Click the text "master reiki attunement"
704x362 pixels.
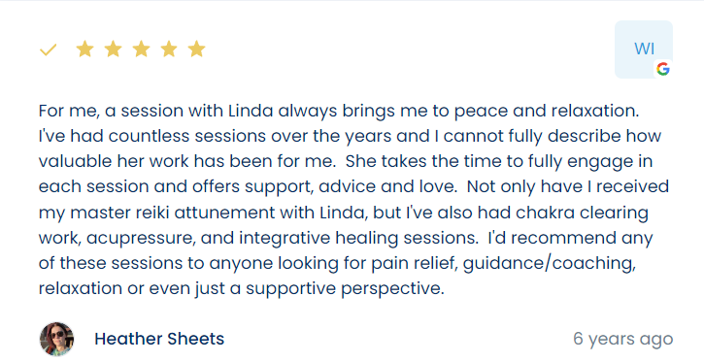tap(173, 213)
